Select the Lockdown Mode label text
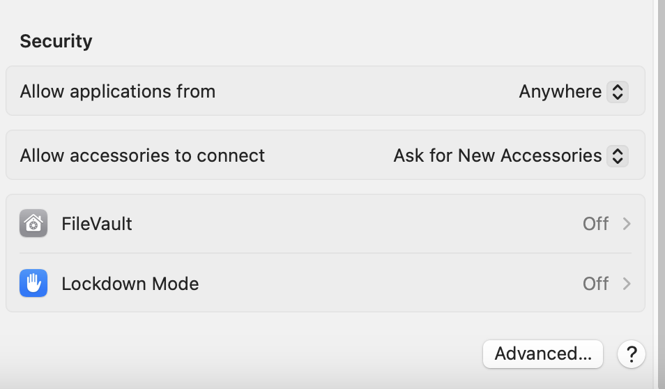This screenshot has width=665, height=389. coord(130,284)
